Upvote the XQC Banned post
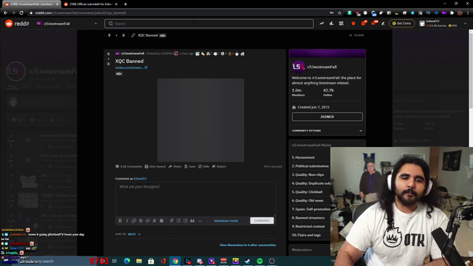473x266 pixels. click(x=109, y=54)
